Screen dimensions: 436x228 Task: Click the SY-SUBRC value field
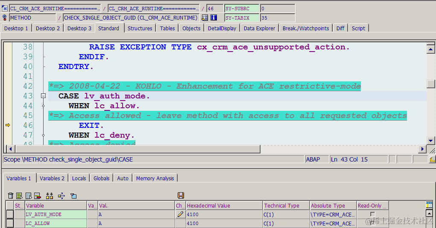pyautogui.click(x=277, y=9)
